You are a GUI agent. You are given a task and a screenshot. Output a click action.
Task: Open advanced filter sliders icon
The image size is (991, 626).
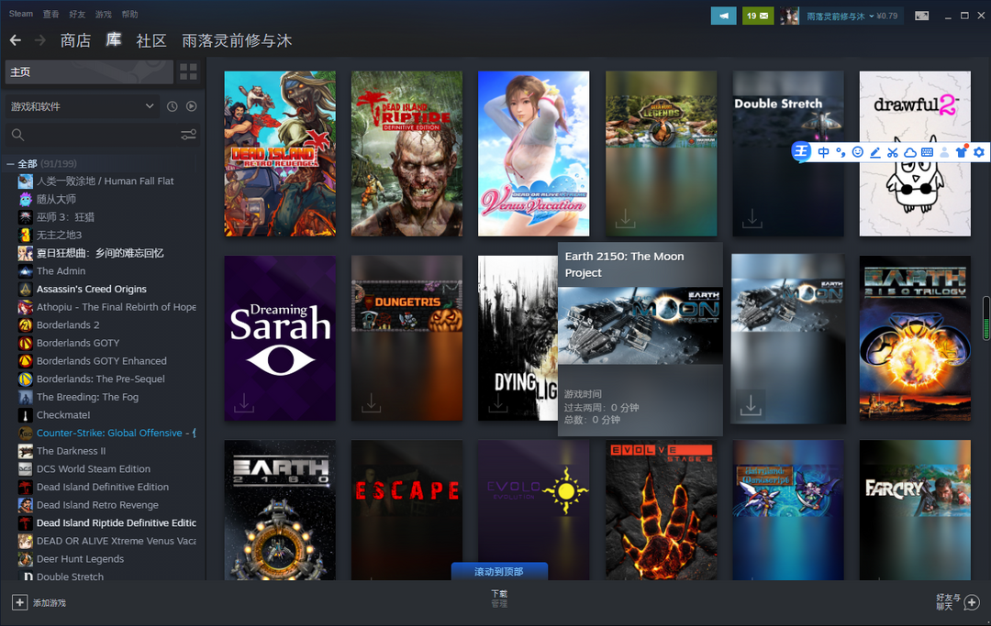click(x=188, y=135)
